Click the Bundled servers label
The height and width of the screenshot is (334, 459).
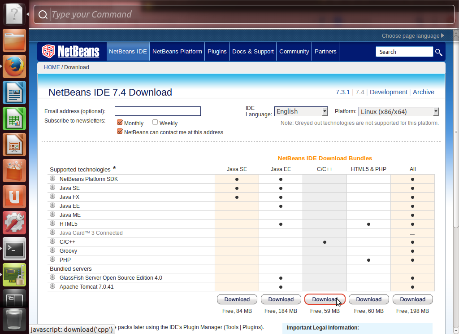pos(70,268)
